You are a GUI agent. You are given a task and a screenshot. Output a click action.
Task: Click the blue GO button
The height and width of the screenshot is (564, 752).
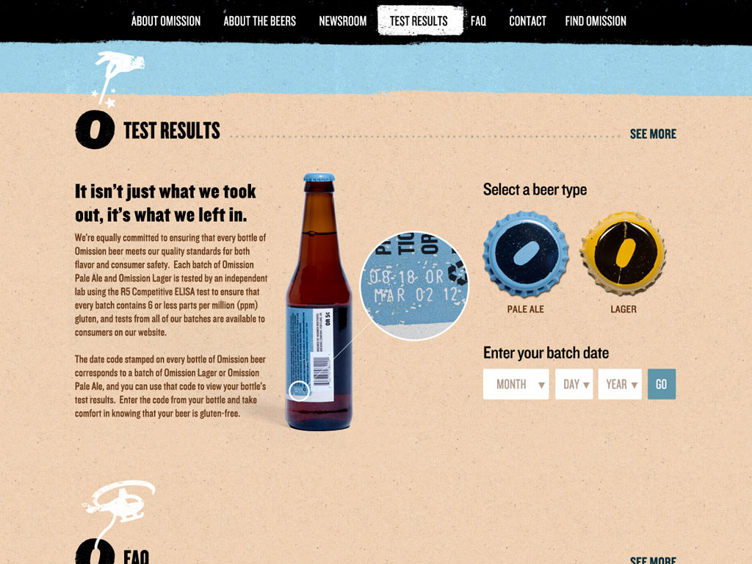pos(662,384)
